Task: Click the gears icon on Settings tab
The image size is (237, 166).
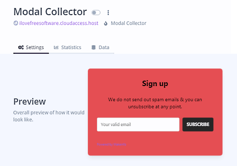Action: click(21, 47)
